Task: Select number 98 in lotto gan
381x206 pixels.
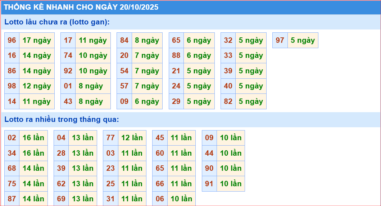Action: coord(12,86)
